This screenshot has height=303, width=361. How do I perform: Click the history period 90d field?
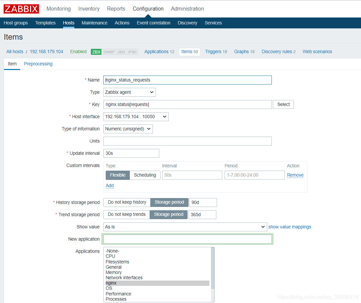[x=203, y=202]
